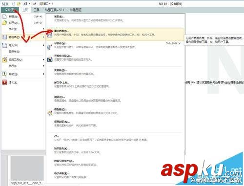Expand the 实用工具 submenu arrow

[x=43, y=59]
